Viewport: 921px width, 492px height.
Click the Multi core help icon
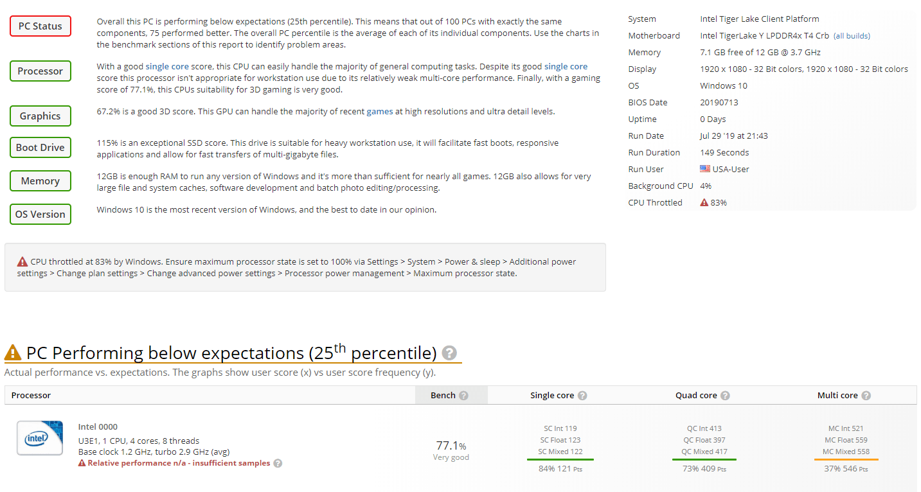pyautogui.click(x=866, y=396)
